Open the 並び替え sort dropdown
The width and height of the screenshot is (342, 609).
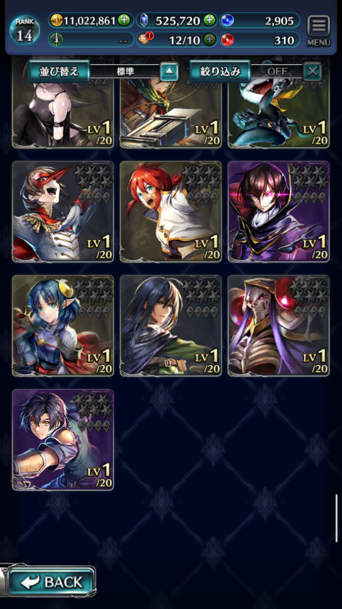60,72
